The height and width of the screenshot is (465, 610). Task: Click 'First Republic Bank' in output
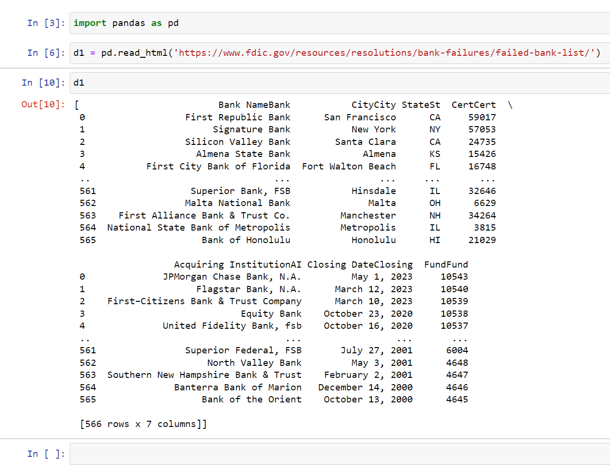pos(238,117)
